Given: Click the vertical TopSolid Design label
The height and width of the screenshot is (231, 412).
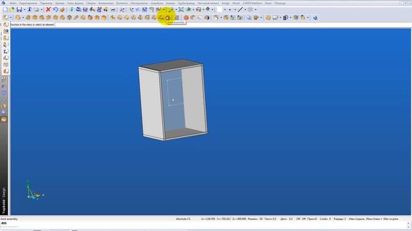Looking at the screenshot, I should 4,200.
